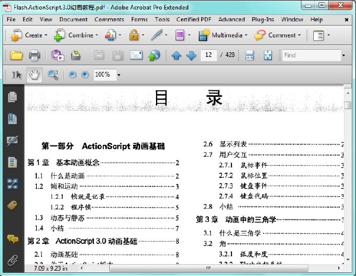Close the document with the menu bar X
The height and width of the screenshot is (276, 356).
[x=347, y=20]
